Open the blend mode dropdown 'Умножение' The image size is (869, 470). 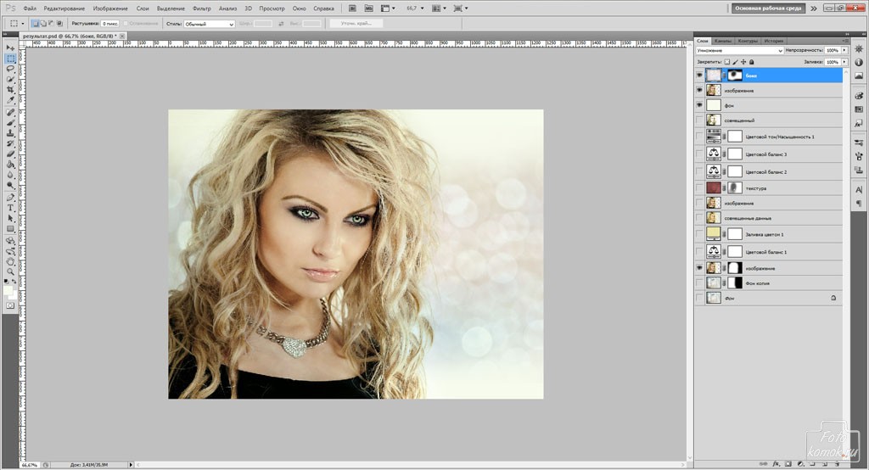(738, 51)
